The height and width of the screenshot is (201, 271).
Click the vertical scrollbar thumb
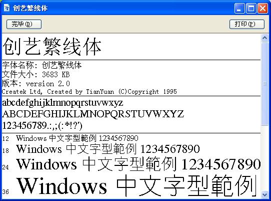(264, 84)
